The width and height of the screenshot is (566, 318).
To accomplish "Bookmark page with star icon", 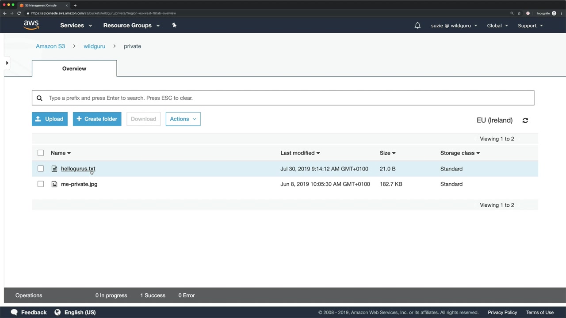I will click(x=519, y=13).
